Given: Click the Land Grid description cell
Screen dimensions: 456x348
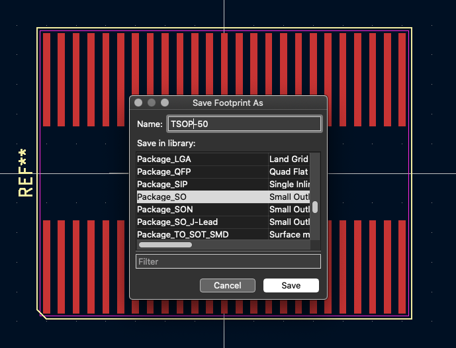Looking at the screenshot, I should click(289, 159).
